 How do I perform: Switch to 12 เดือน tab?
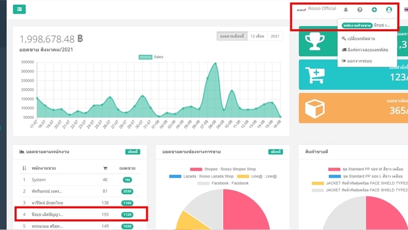tap(257, 37)
